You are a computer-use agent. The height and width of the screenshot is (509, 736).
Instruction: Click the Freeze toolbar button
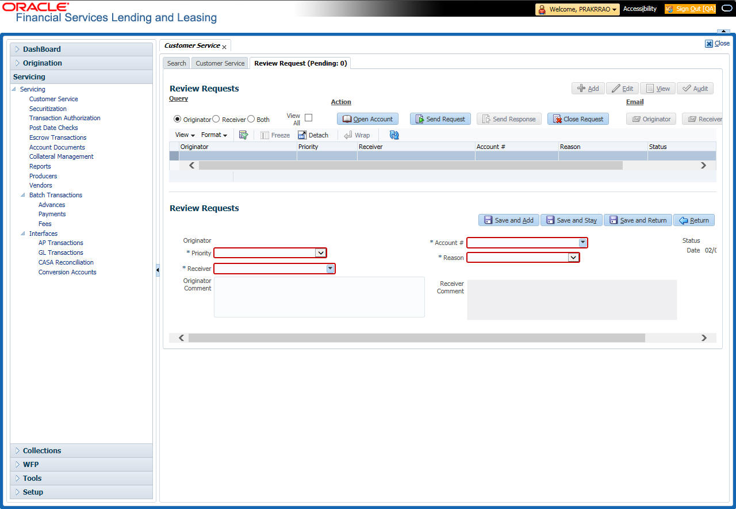click(275, 135)
